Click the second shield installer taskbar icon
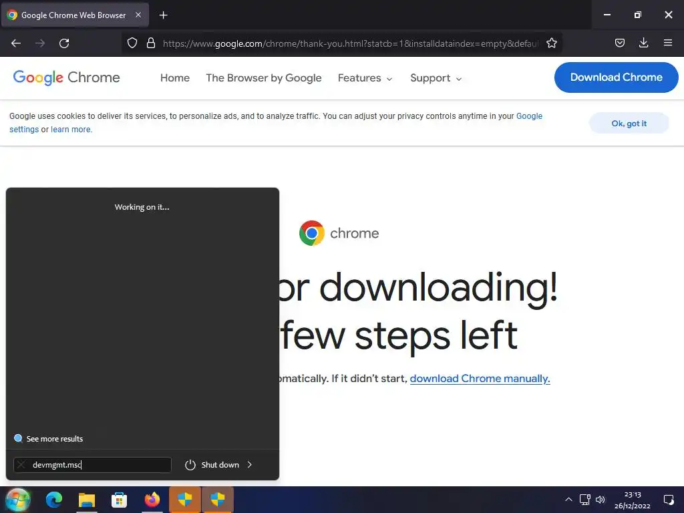This screenshot has width=684, height=513. (218, 500)
